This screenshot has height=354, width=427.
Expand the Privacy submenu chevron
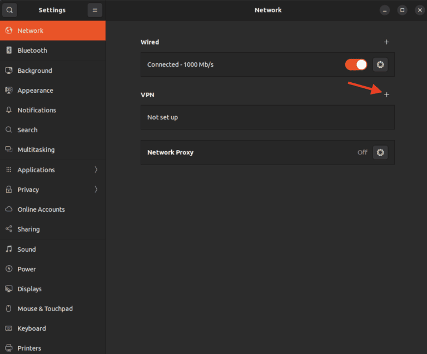(96, 190)
